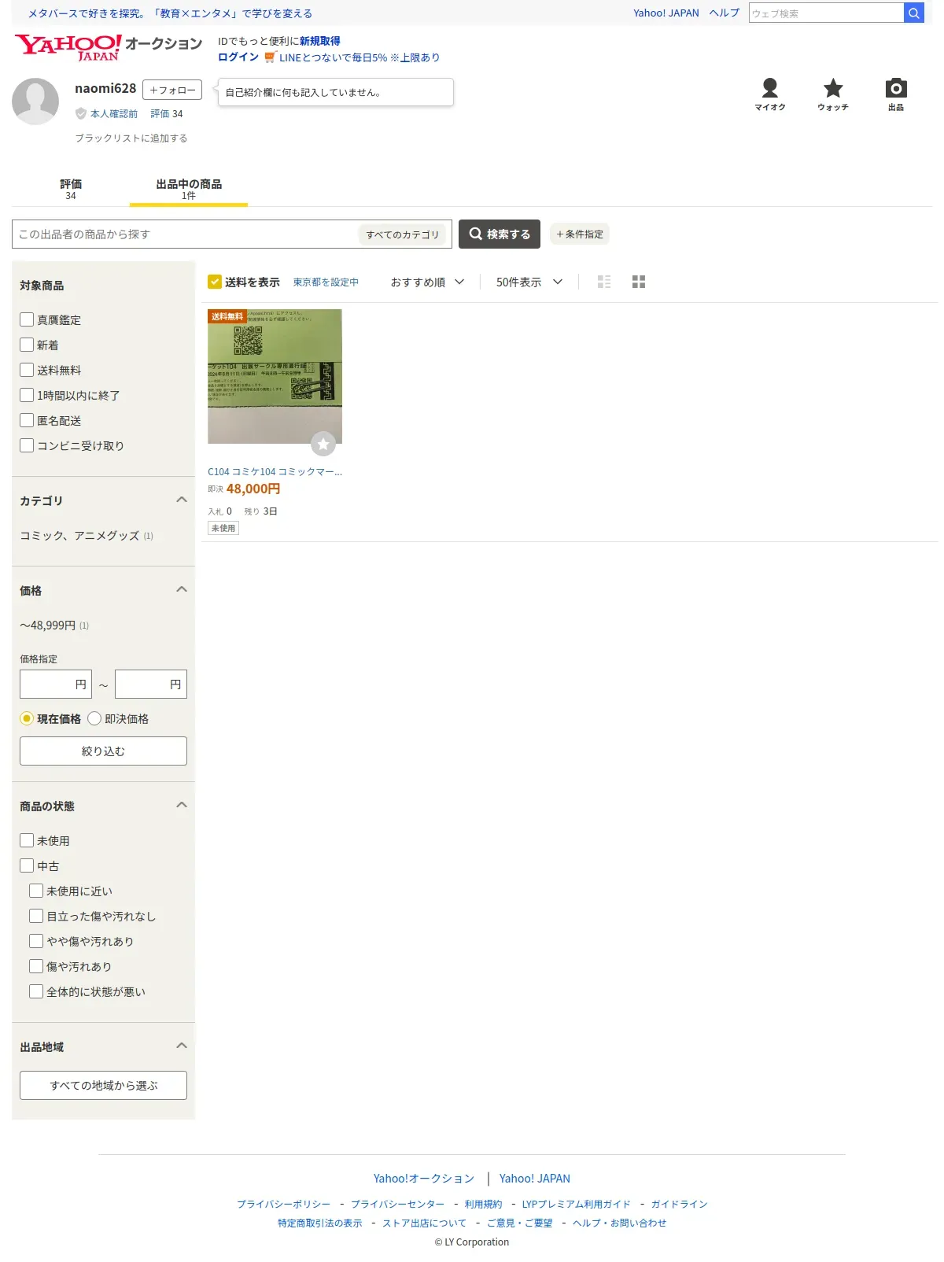Open the すべてのカテゴリ category selector
This screenshot has width=944, height=1262.
[403, 234]
